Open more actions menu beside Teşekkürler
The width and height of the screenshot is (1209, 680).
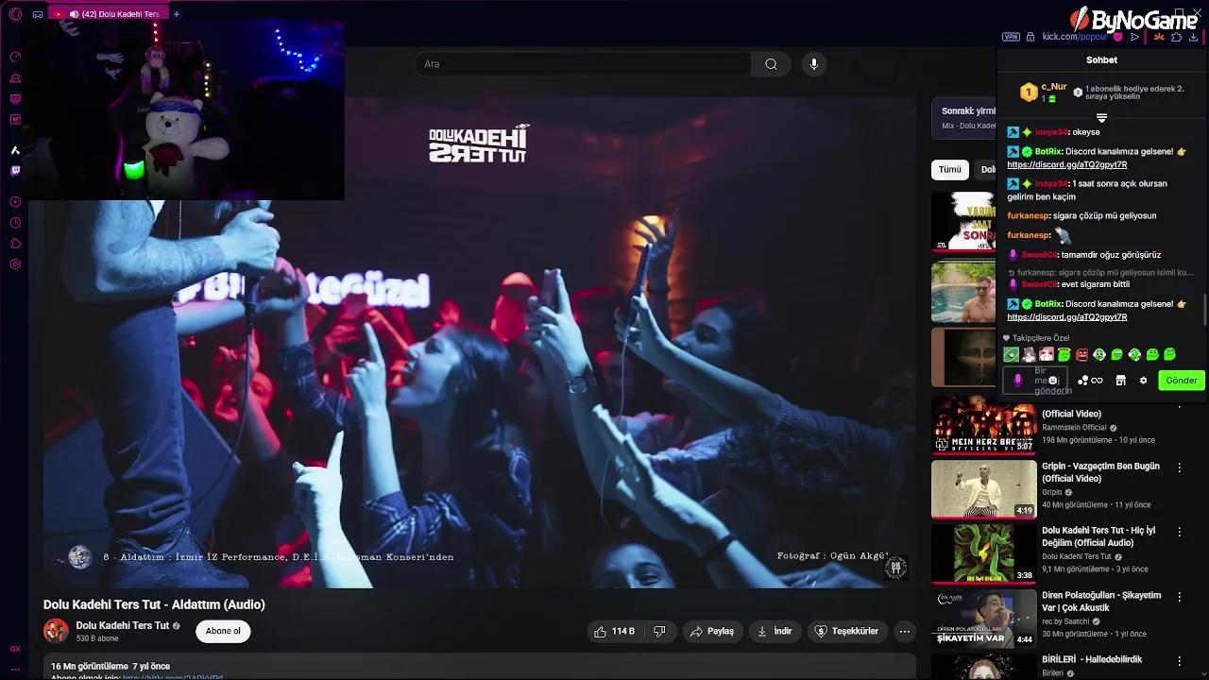904,631
